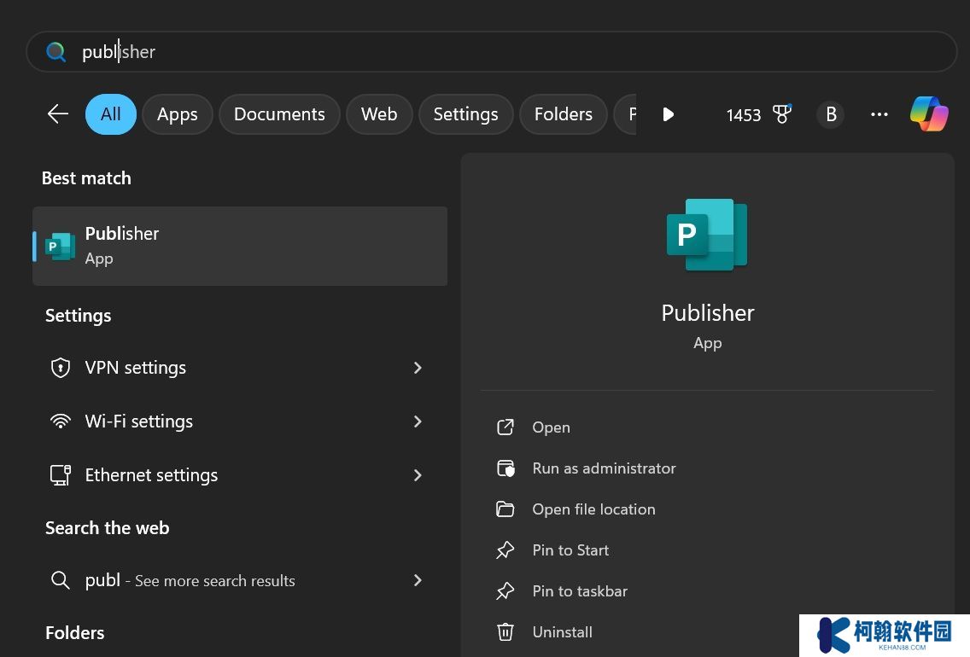
Task: Click the Publisher title in preview pane
Action: (x=708, y=313)
